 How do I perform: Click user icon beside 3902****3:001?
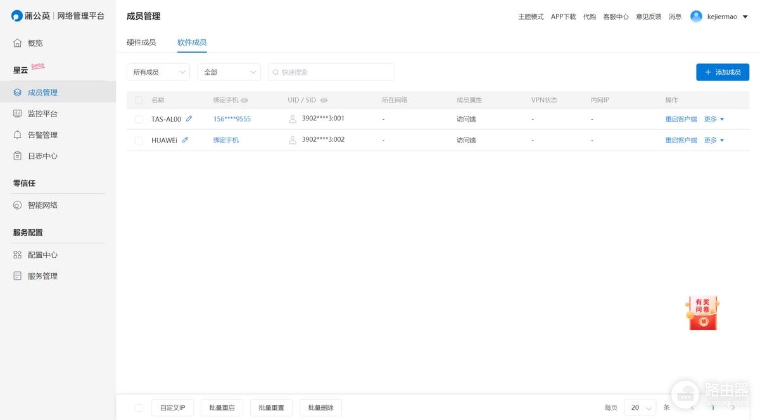[x=293, y=119]
